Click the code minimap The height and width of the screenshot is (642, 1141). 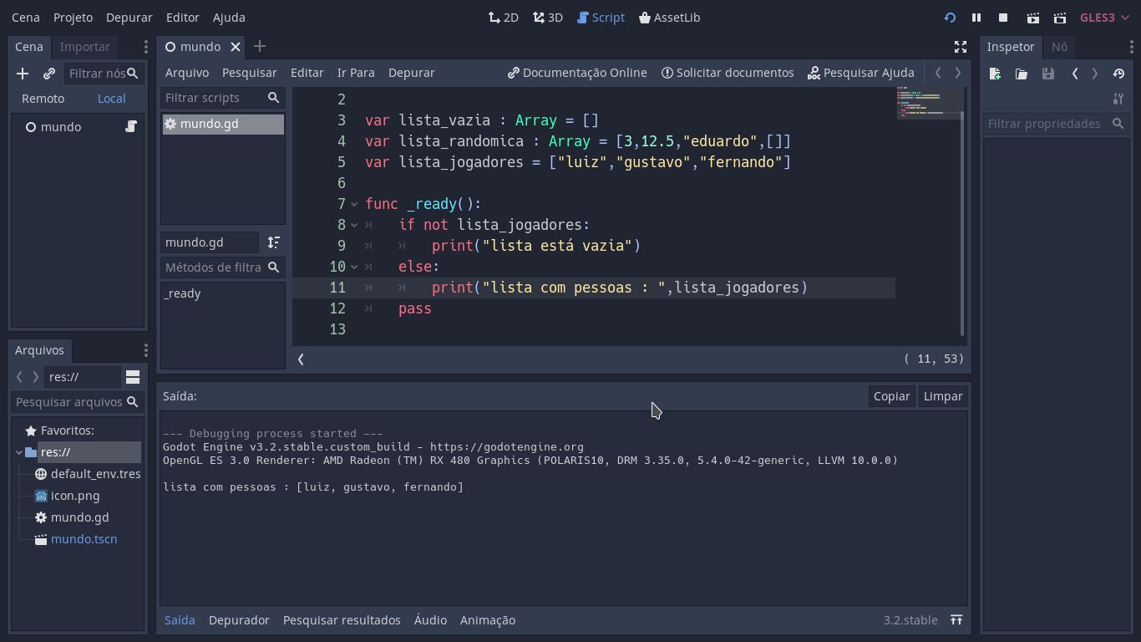coord(928,103)
